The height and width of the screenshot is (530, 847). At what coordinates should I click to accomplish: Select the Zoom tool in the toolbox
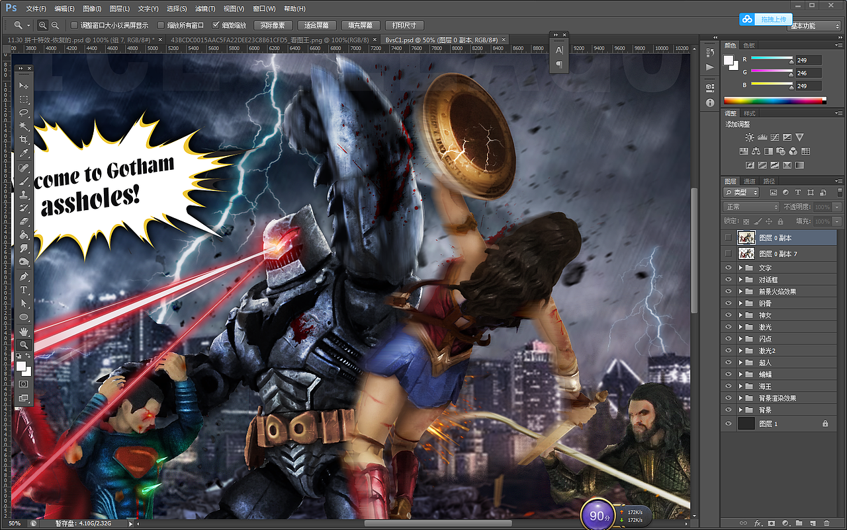tap(24, 345)
